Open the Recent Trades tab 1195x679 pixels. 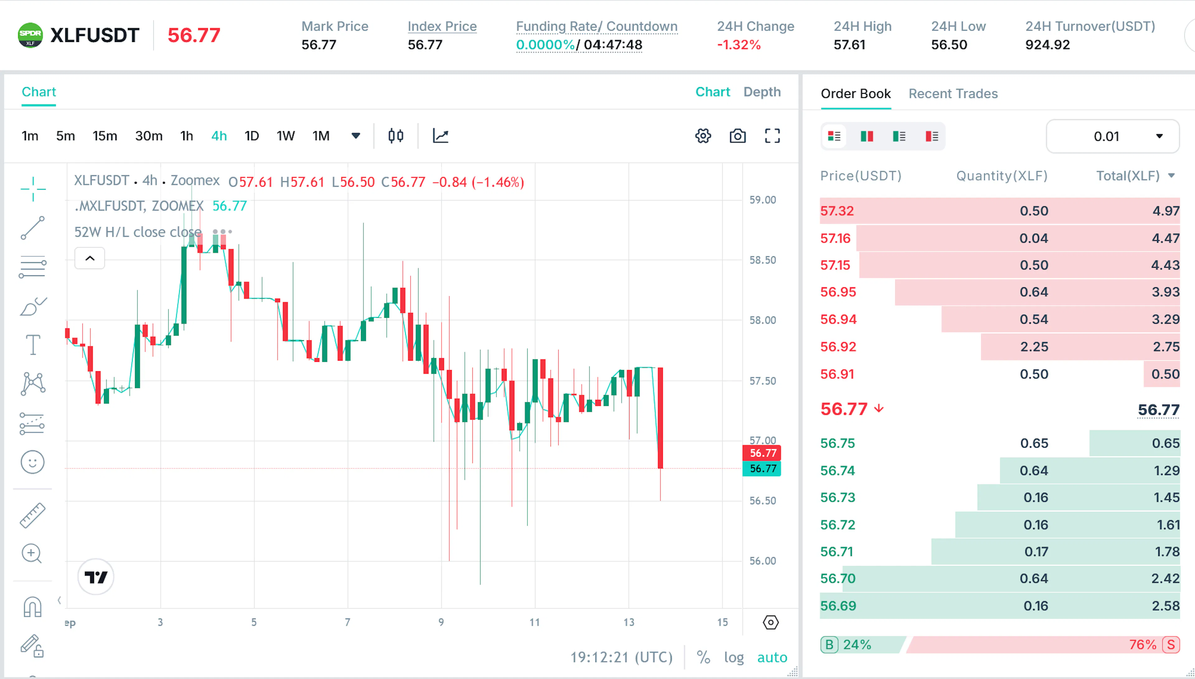click(x=953, y=94)
